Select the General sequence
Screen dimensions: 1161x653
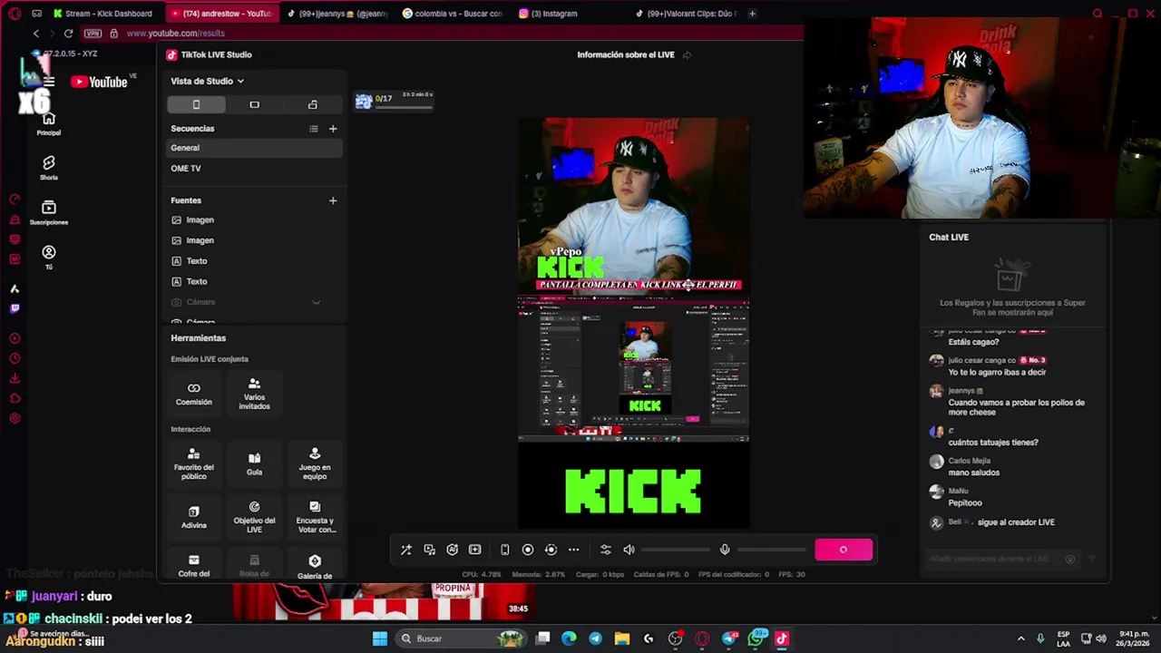[255, 148]
